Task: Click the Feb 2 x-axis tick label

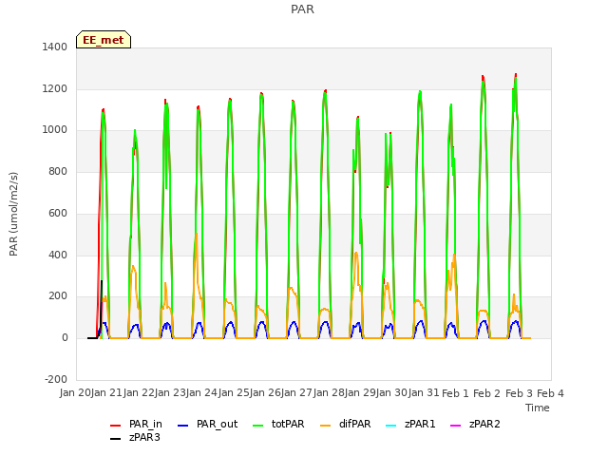Action: (x=487, y=393)
